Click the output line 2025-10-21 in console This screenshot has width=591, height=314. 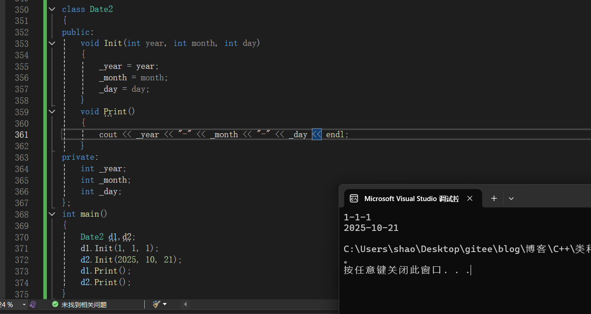[371, 228]
